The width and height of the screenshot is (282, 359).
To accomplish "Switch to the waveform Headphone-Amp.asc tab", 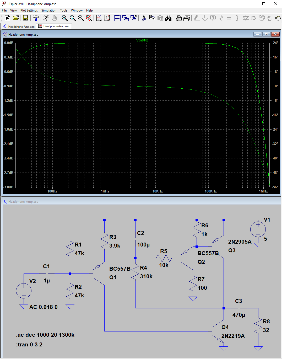I will (x=54, y=26).
